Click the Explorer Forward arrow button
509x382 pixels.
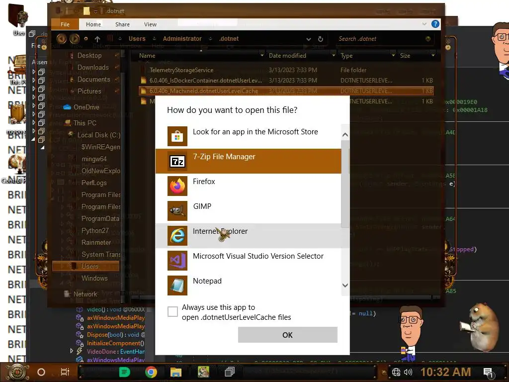click(x=75, y=39)
